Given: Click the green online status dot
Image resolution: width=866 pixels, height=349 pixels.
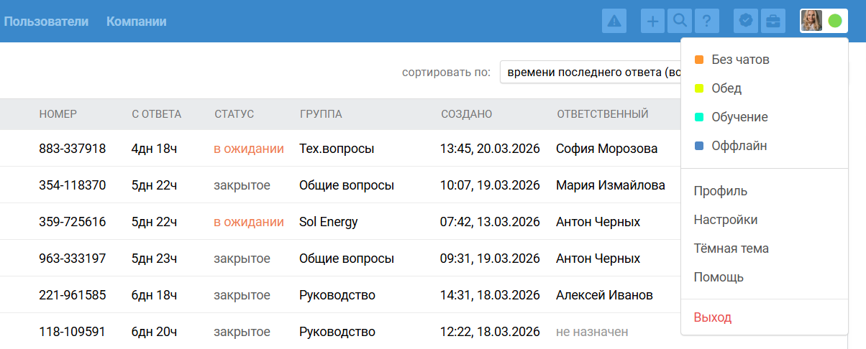Looking at the screenshot, I should [835, 22].
